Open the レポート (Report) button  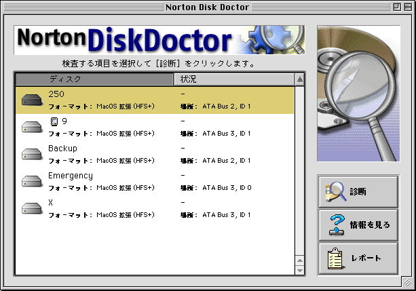pos(358,258)
